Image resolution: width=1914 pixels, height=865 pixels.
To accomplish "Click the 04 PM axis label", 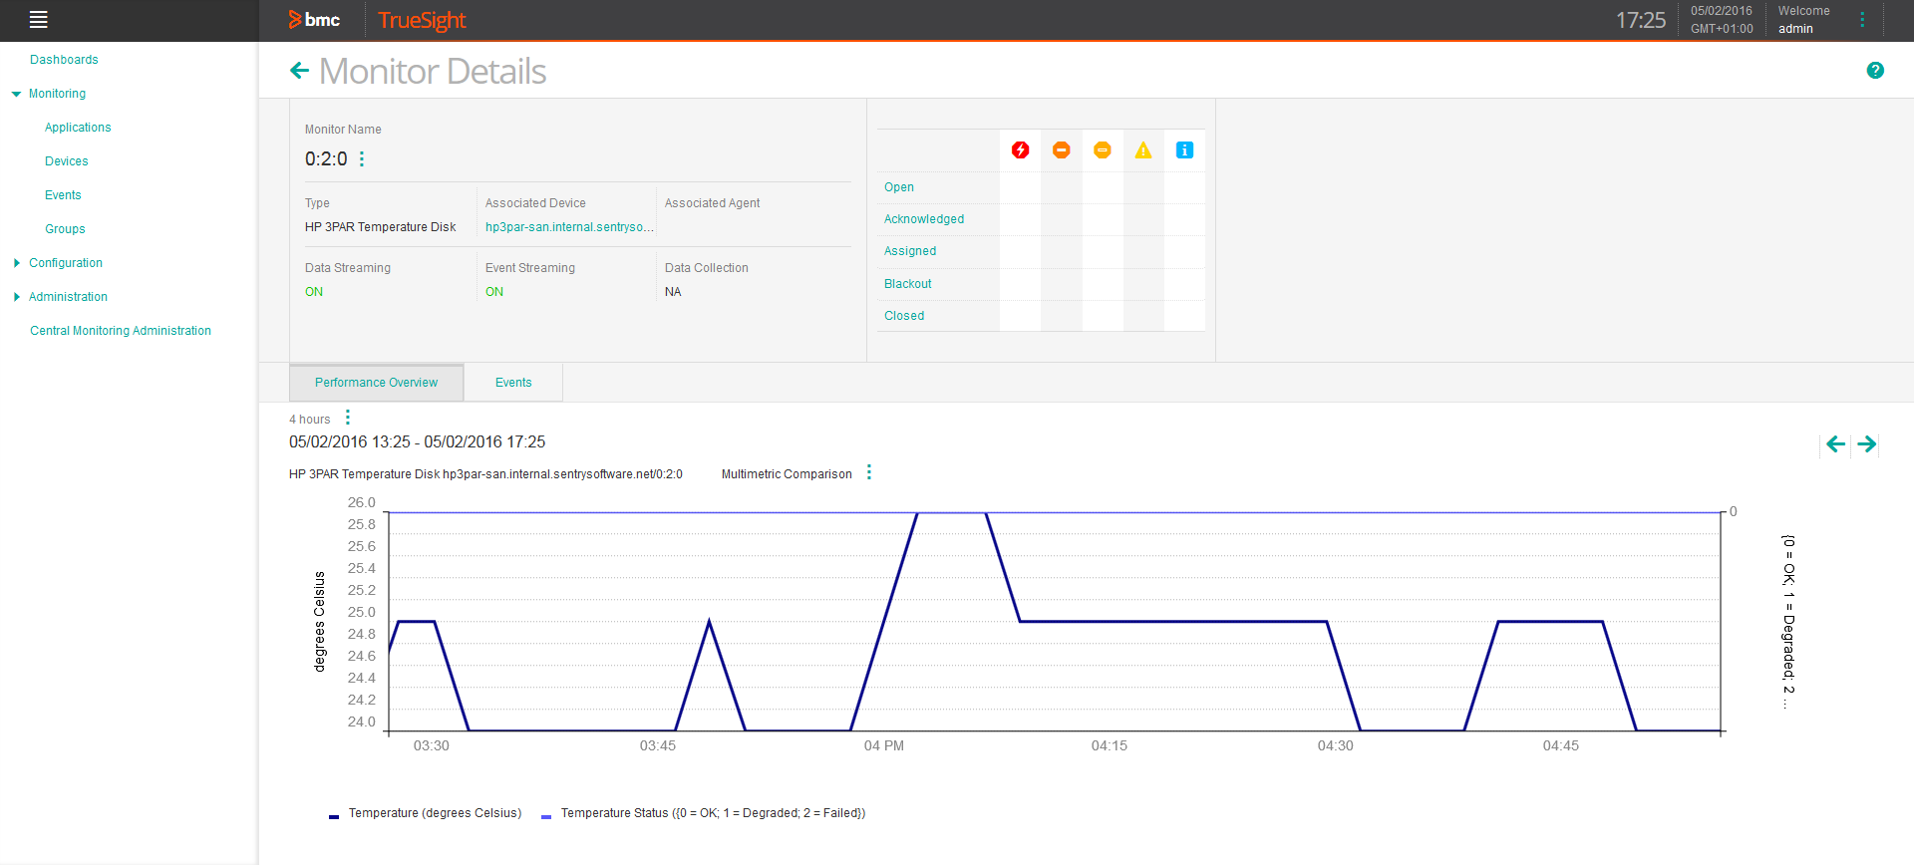I will [884, 745].
